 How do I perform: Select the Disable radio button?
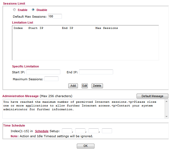(33, 10)
